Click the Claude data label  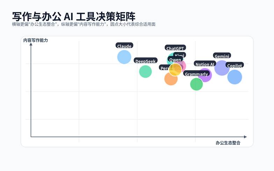(124, 46)
